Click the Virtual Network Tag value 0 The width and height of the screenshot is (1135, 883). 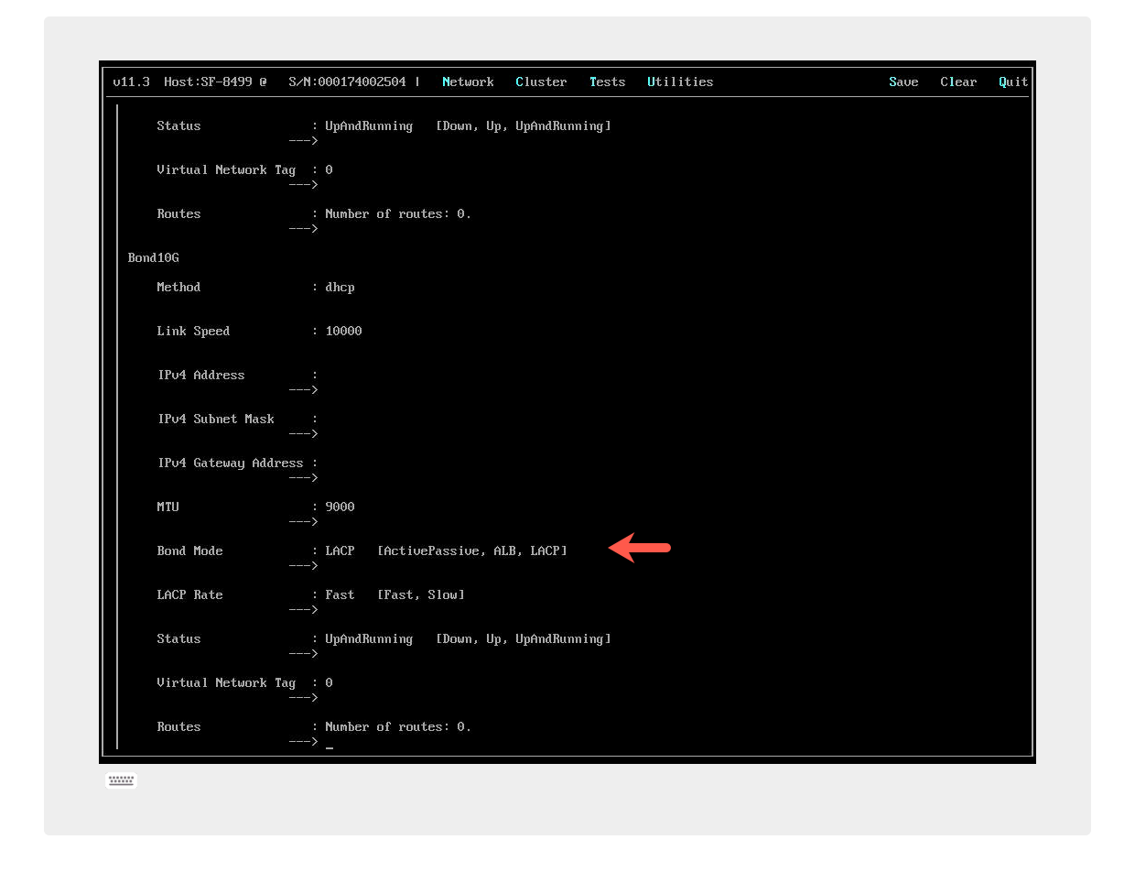click(x=329, y=682)
